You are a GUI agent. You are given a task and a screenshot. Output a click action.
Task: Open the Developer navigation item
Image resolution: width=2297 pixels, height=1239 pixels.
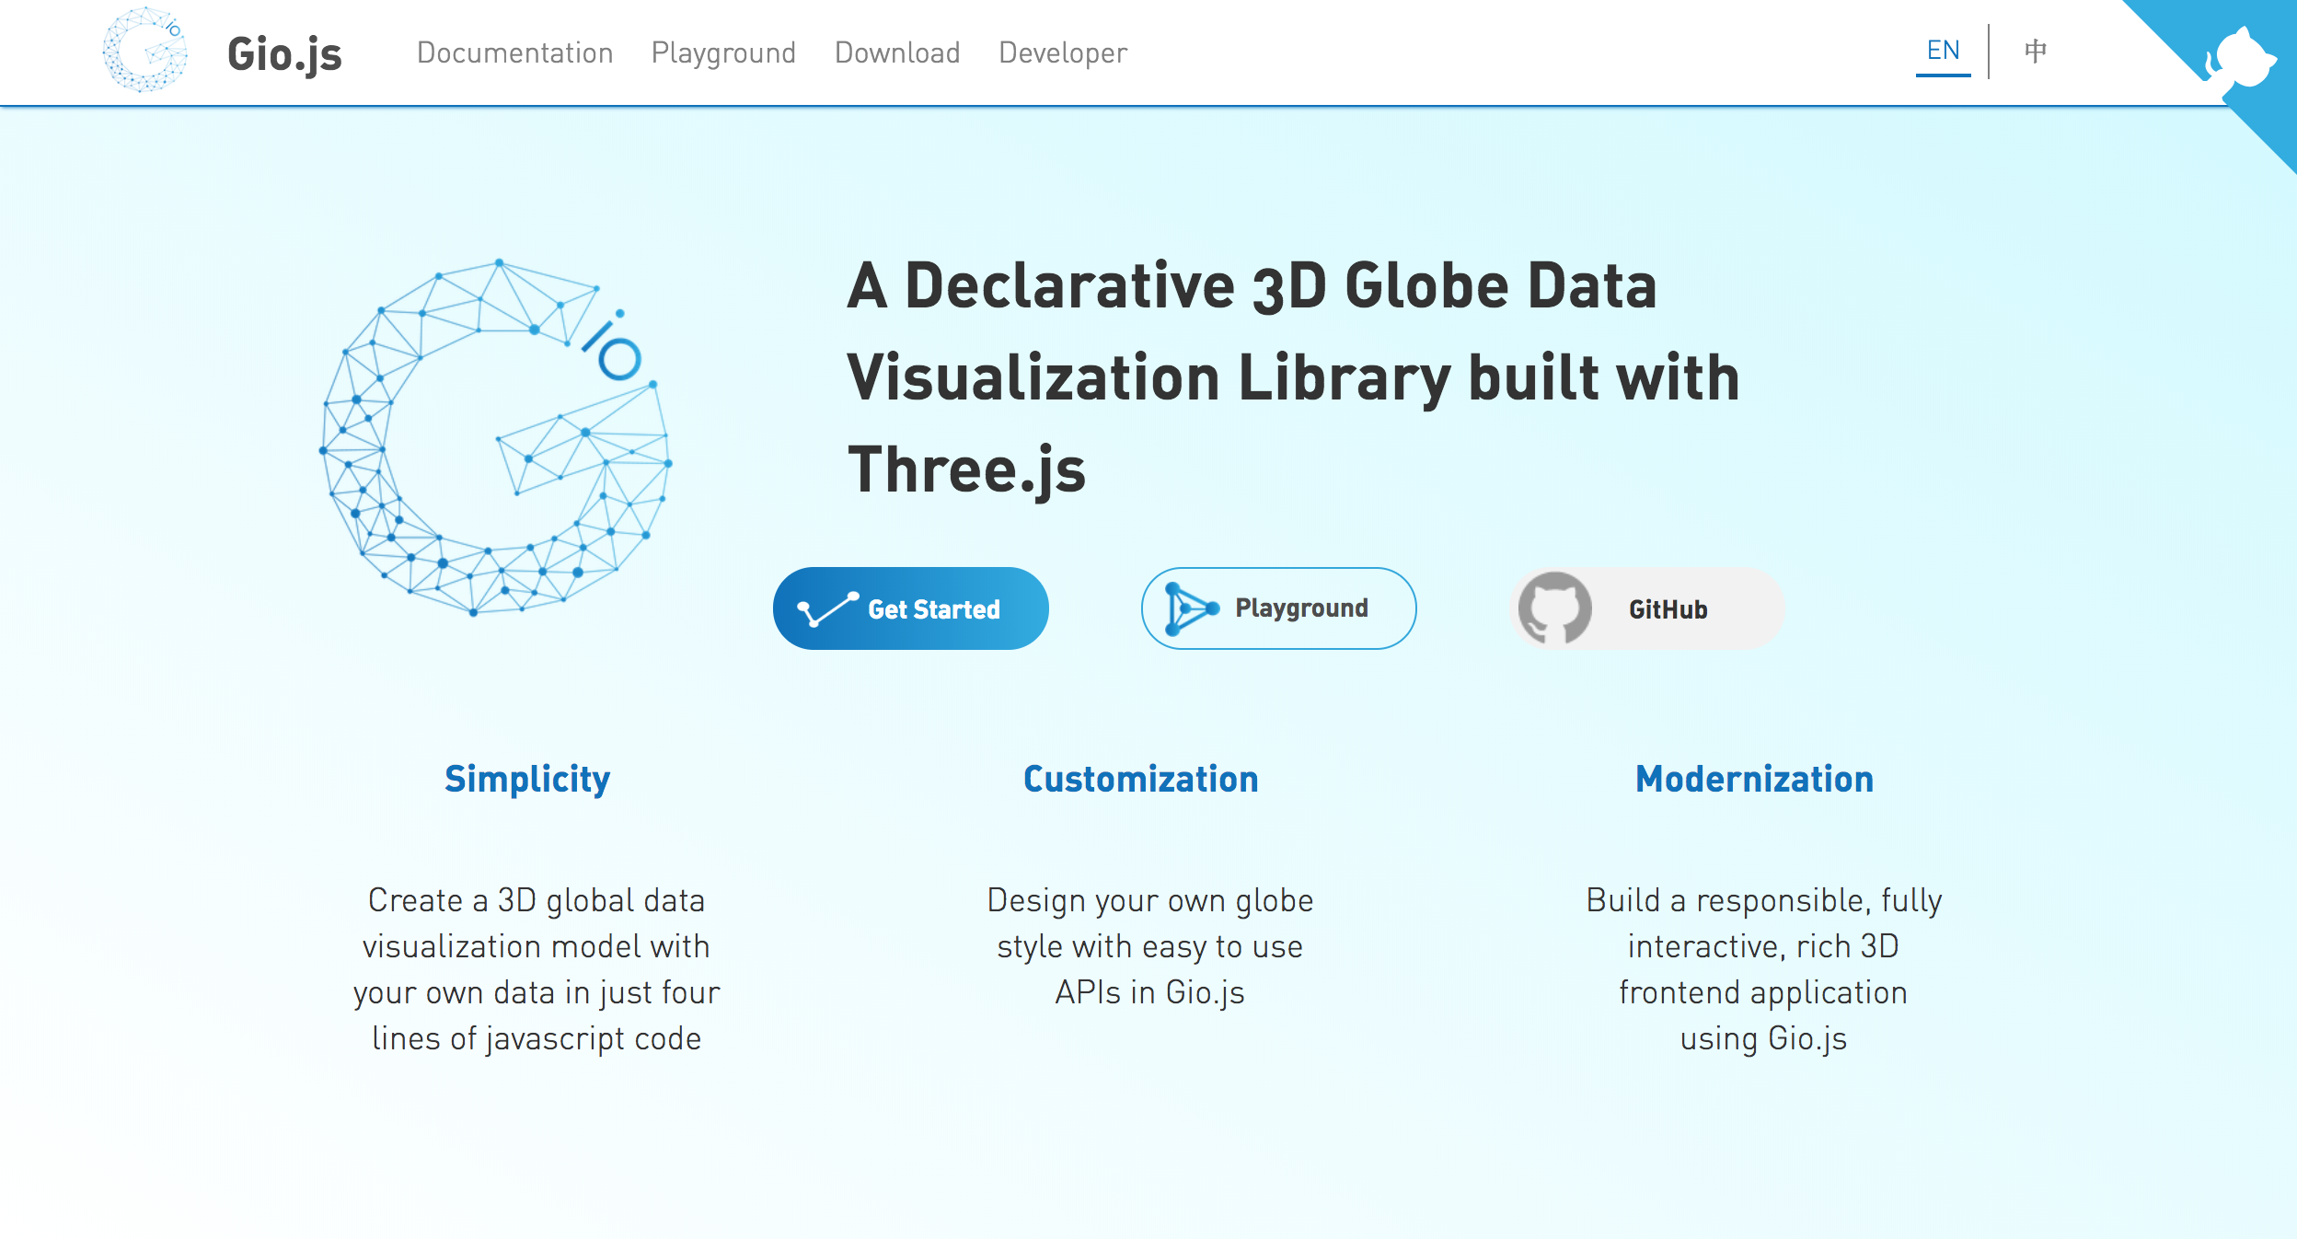(1062, 52)
